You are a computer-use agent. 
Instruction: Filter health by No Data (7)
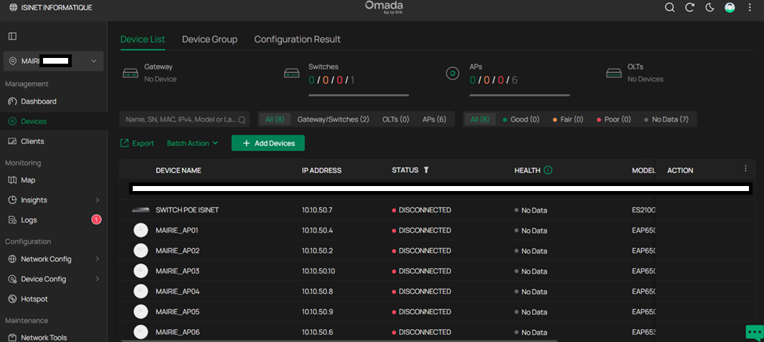click(x=666, y=119)
